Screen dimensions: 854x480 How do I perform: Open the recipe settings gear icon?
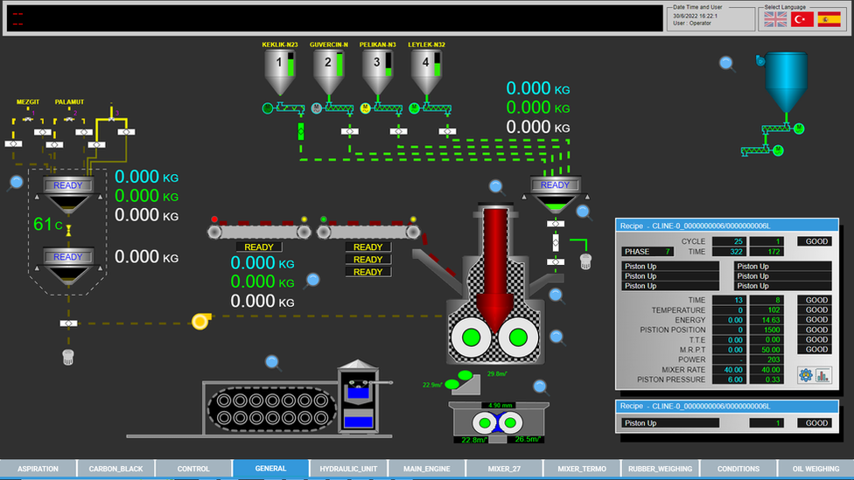(805, 375)
